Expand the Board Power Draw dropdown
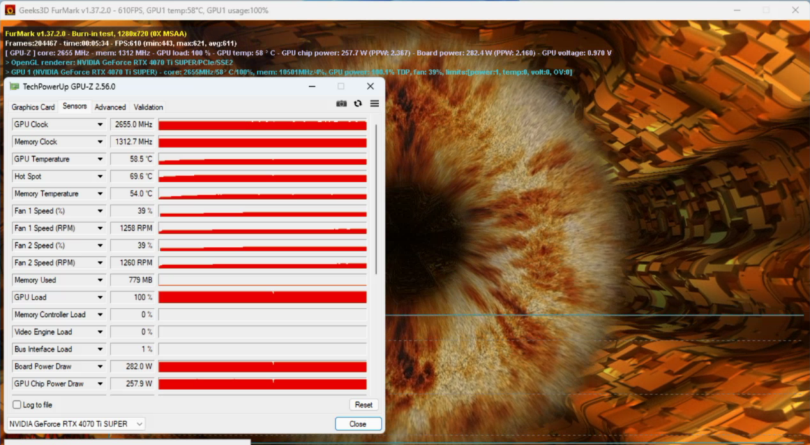The height and width of the screenshot is (445, 810). 100,367
